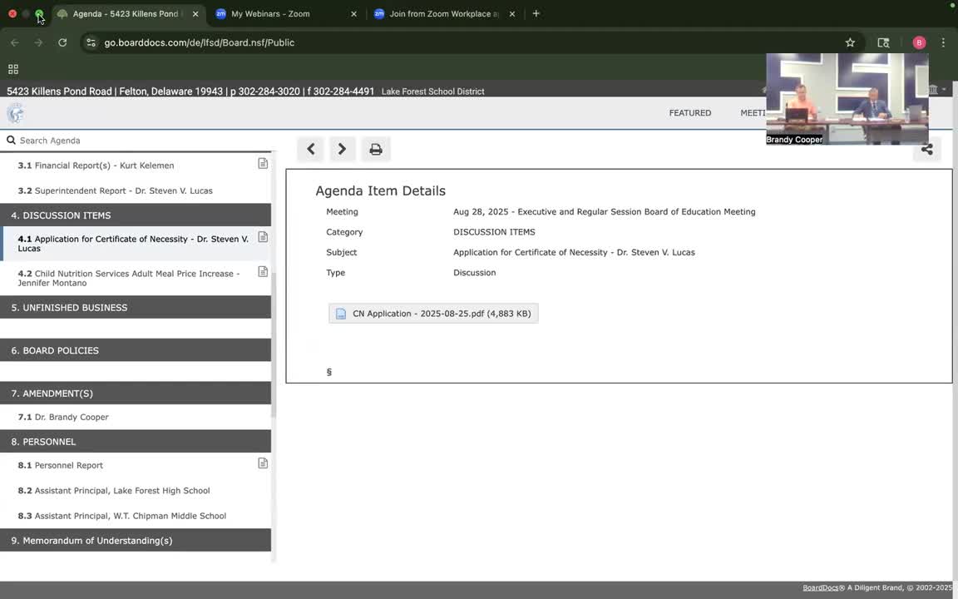Click the previous agenda item arrow
This screenshot has height=599, width=958.
pos(311,149)
